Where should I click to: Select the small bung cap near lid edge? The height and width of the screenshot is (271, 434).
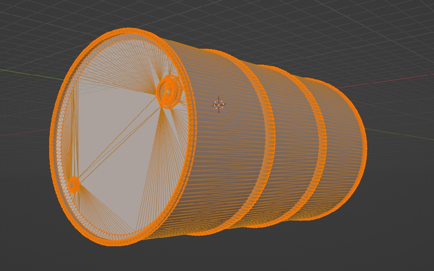point(74,185)
